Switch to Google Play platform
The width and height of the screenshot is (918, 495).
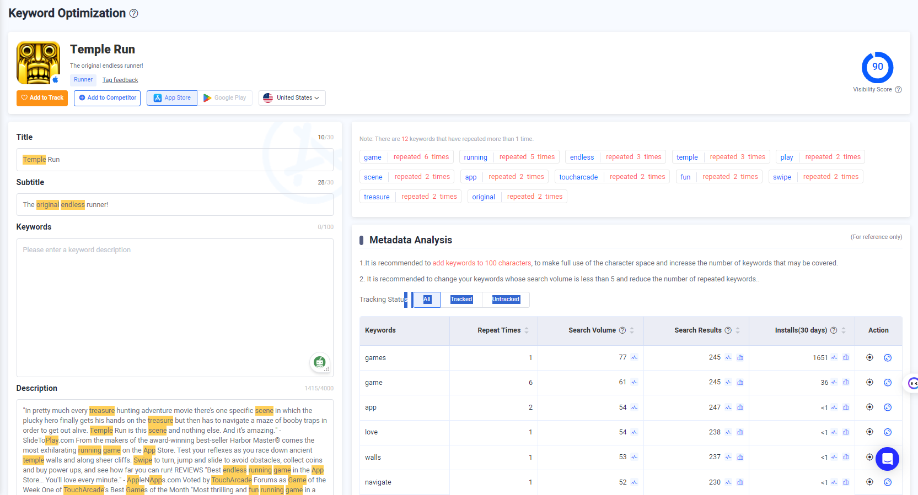coord(225,98)
